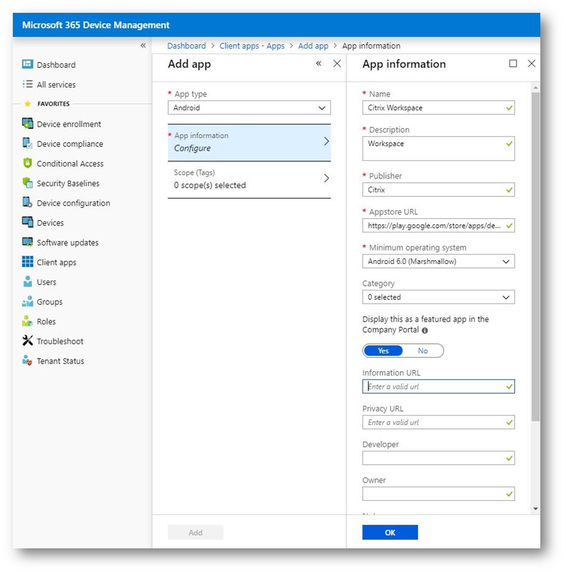Set featured app toggle to No
The width and height of the screenshot is (566, 574).
423,351
